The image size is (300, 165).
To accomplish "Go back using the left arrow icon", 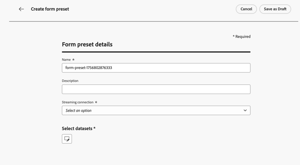I will [21, 9].
